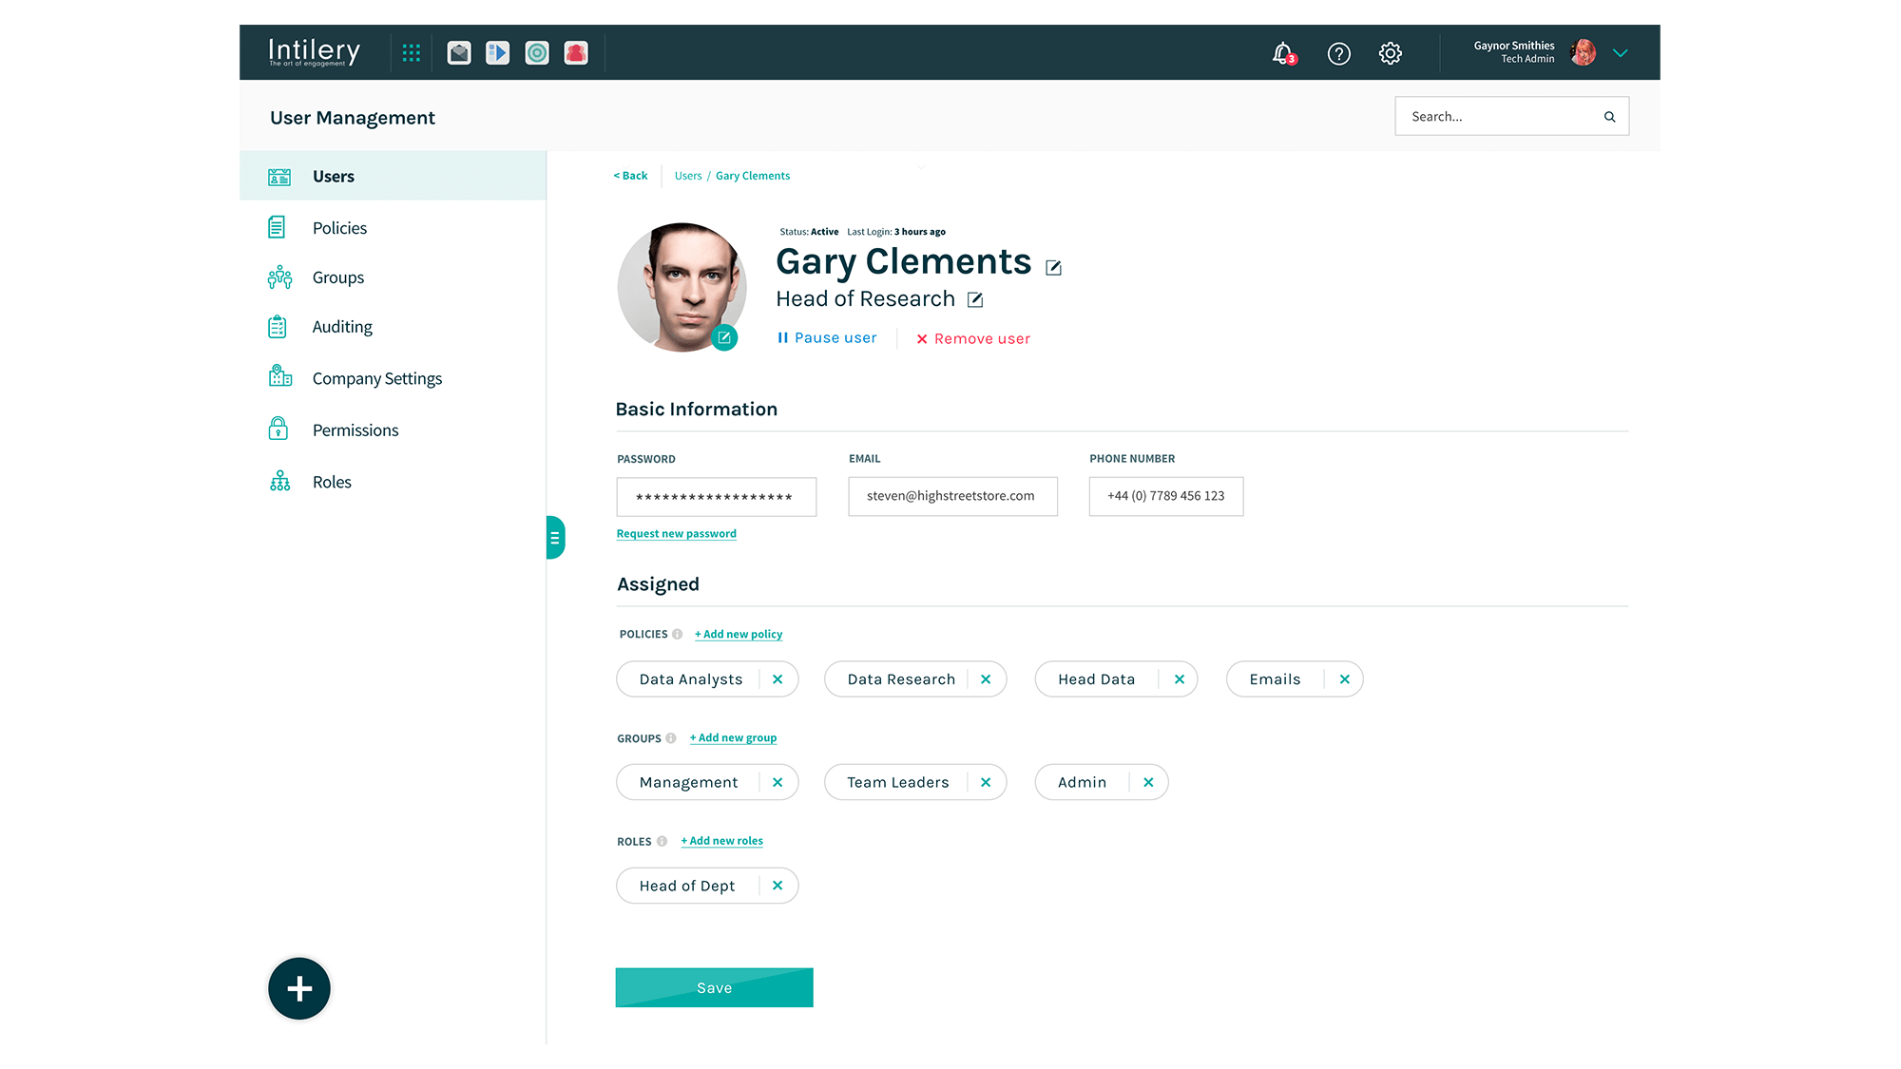The width and height of the screenshot is (1901, 1069).
Task: Remove the Data Analysts policy chip
Action: (x=778, y=679)
